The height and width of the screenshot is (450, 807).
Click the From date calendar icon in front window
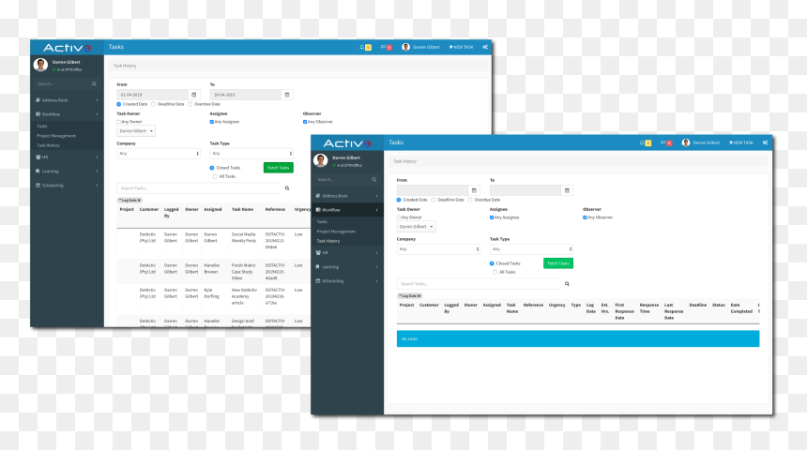(474, 190)
